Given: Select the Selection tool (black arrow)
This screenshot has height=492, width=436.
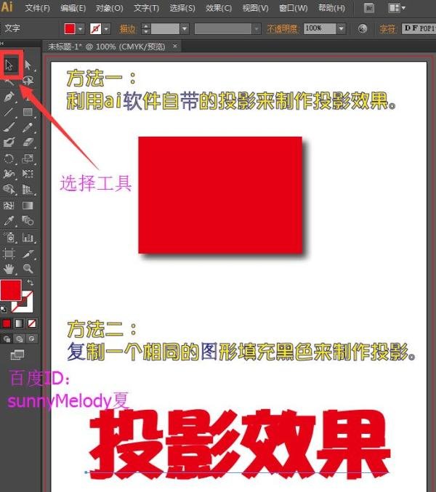Looking at the screenshot, I should pos(9,65).
